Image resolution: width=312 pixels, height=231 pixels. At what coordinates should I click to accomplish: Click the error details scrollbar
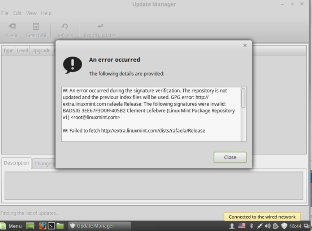243,98
